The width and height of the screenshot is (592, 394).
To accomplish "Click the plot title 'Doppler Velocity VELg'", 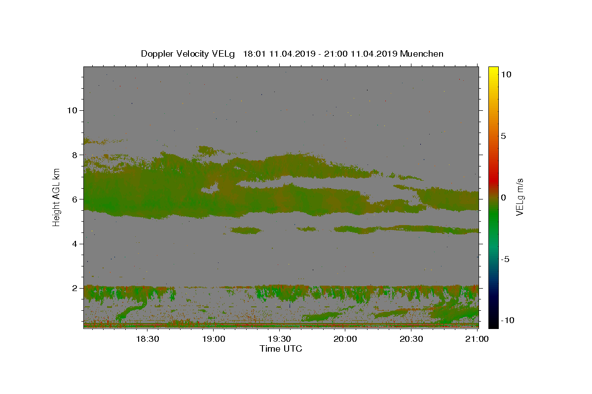I will pyautogui.click(x=188, y=54).
